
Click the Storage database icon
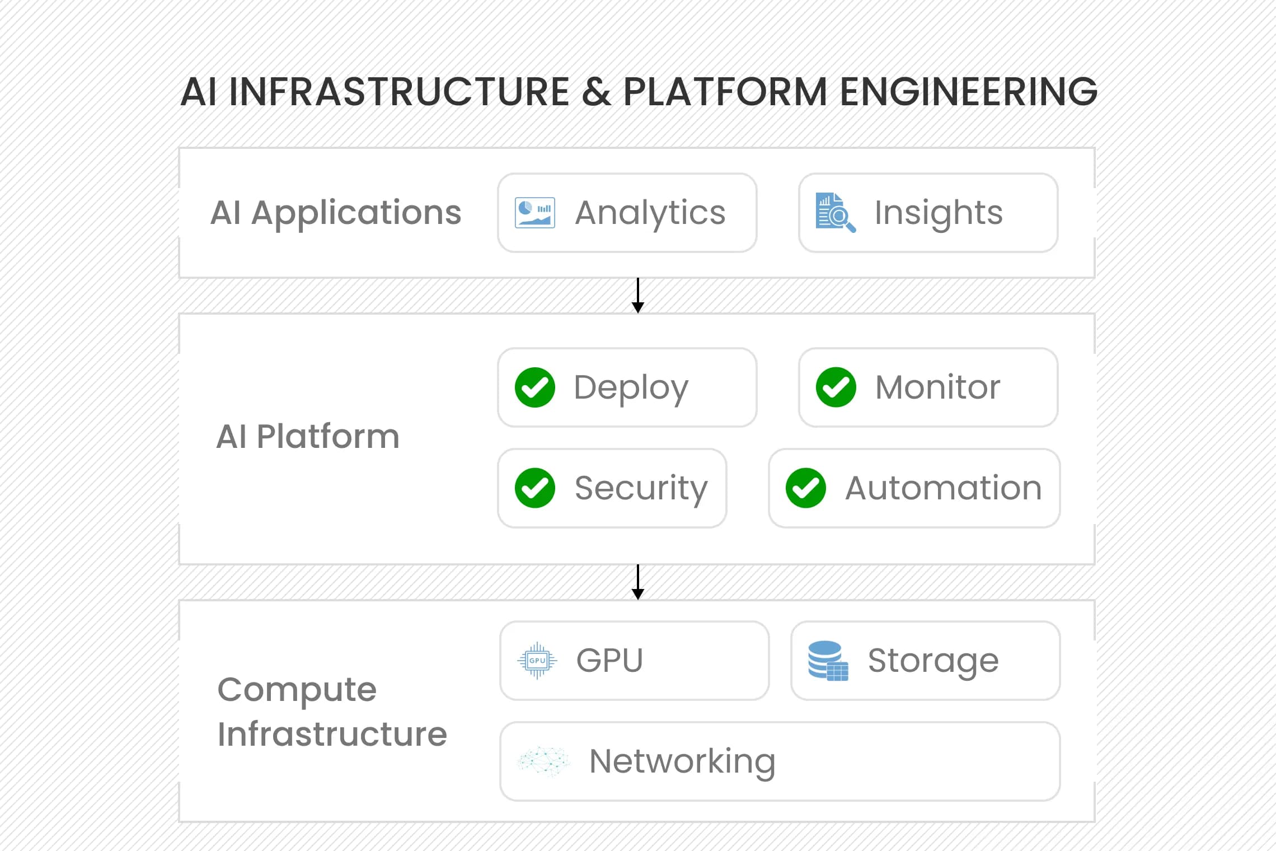pyautogui.click(x=828, y=661)
